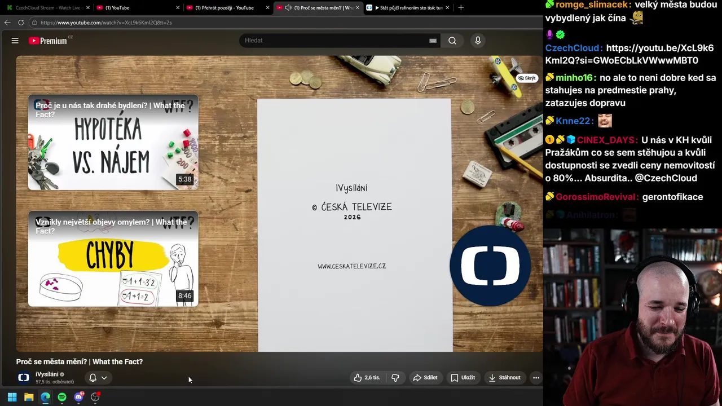Click the streamer webcam feed

tap(632, 317)
